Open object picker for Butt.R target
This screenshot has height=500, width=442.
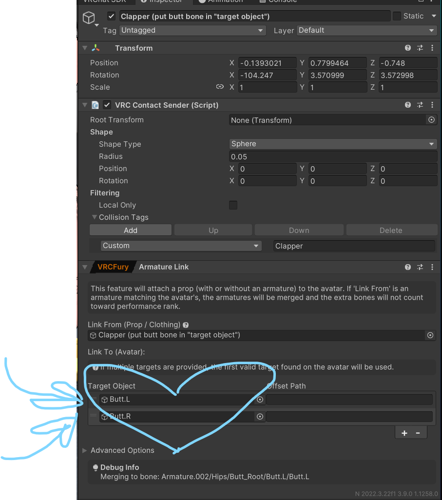tap(260, 417)
